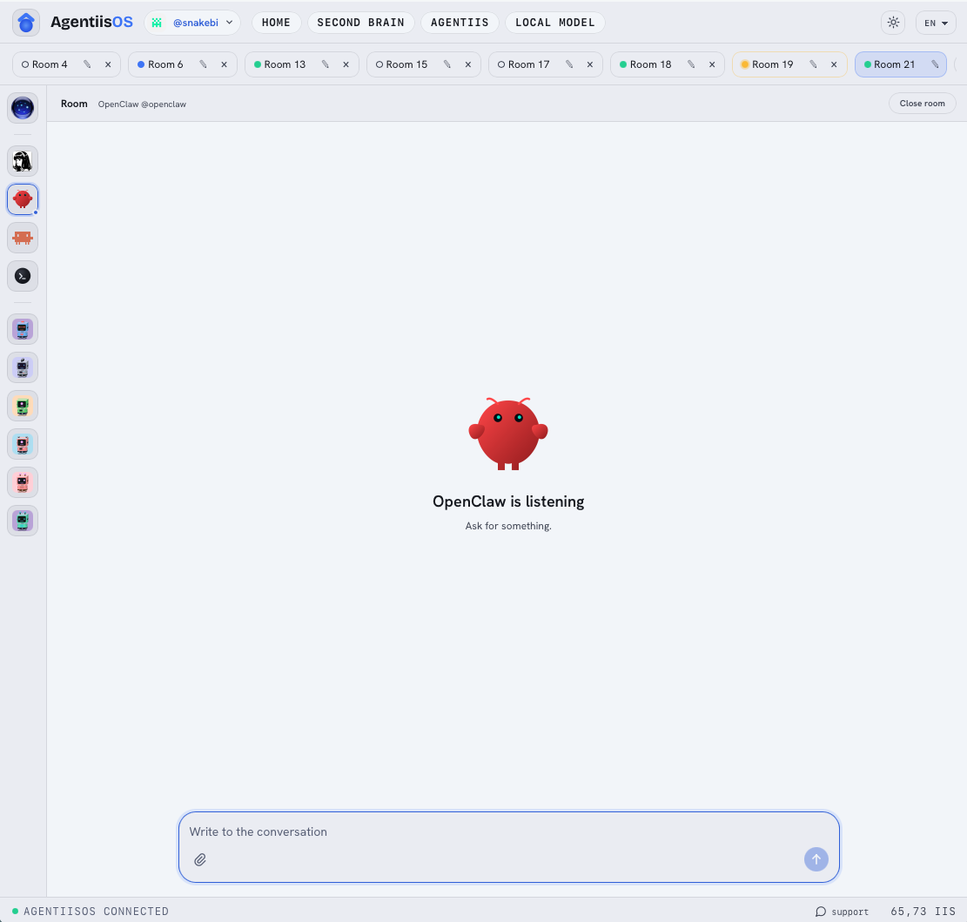The image size is (967, 922).
Task: Select the light-blue-background robot agent icon
Action: [x=23, y=444]
